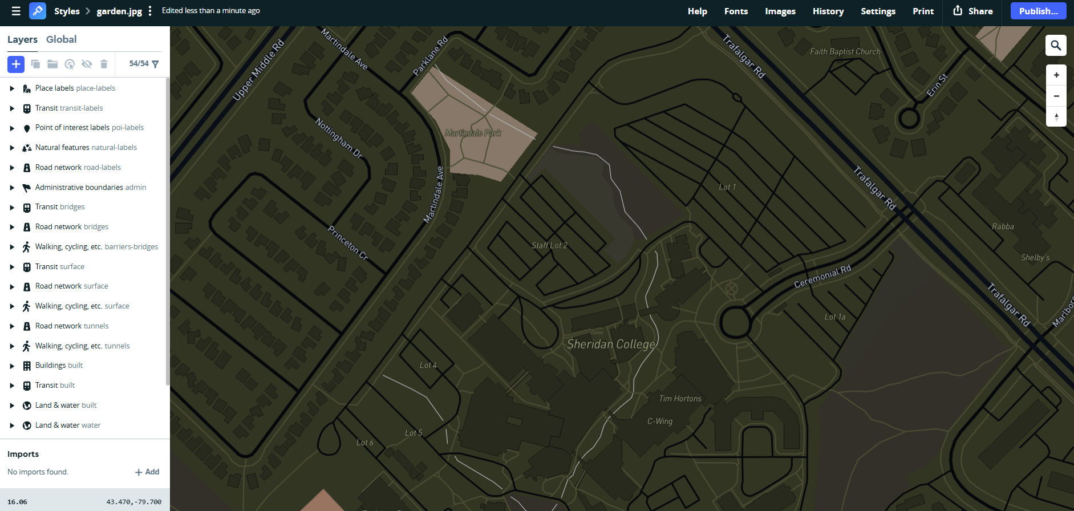The height and width of the screenshot is (511, 1074).
Task: Zoom out on the map with minus
Action: [1056, 96]
